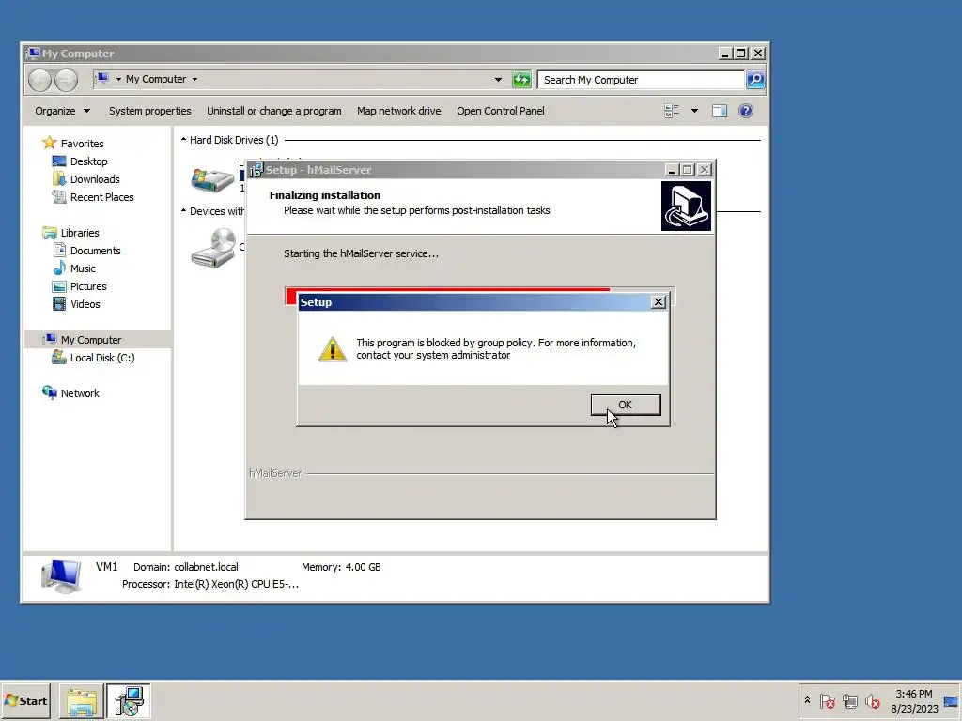Open address bar history dropdown arrow
Screen dimensions: 962x721
coord(498,80)
